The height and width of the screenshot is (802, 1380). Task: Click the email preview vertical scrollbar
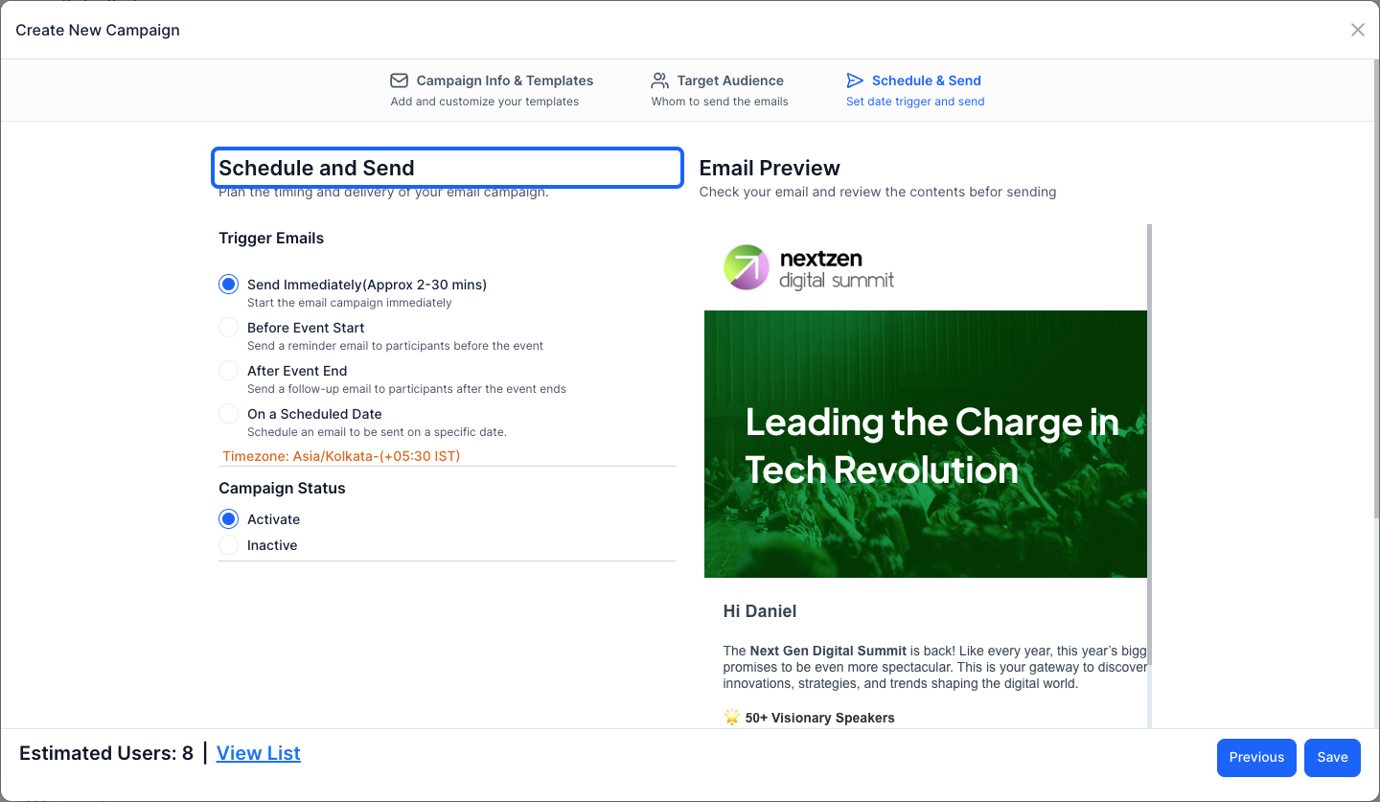1149,441
